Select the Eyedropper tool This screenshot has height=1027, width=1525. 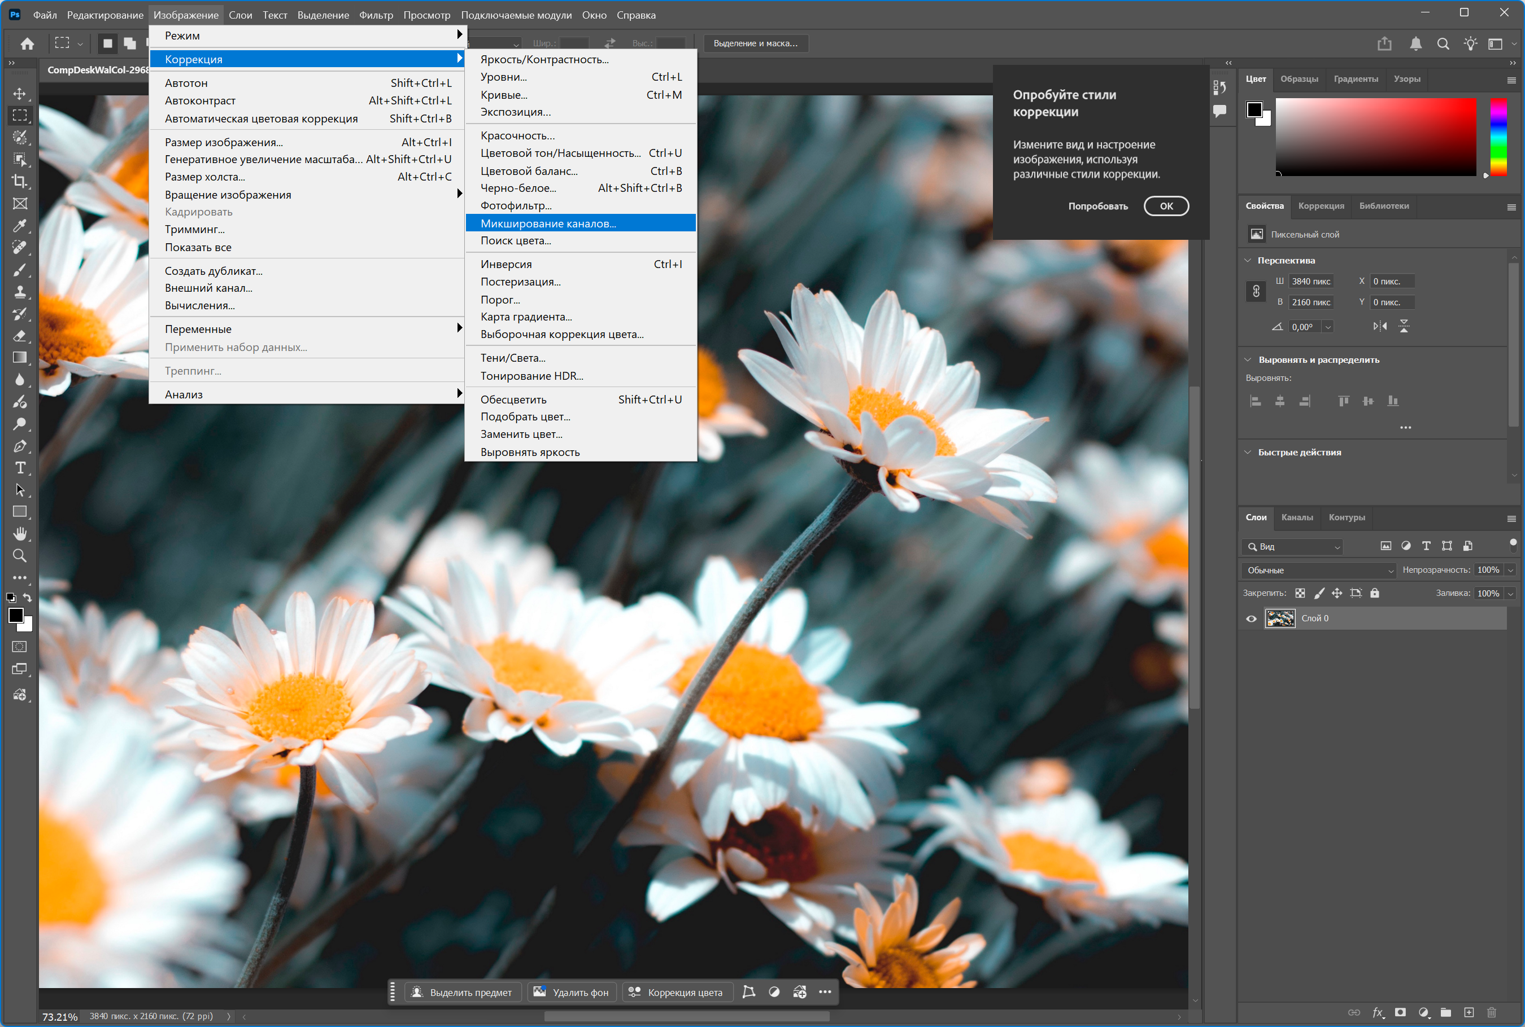click(20, 225)
